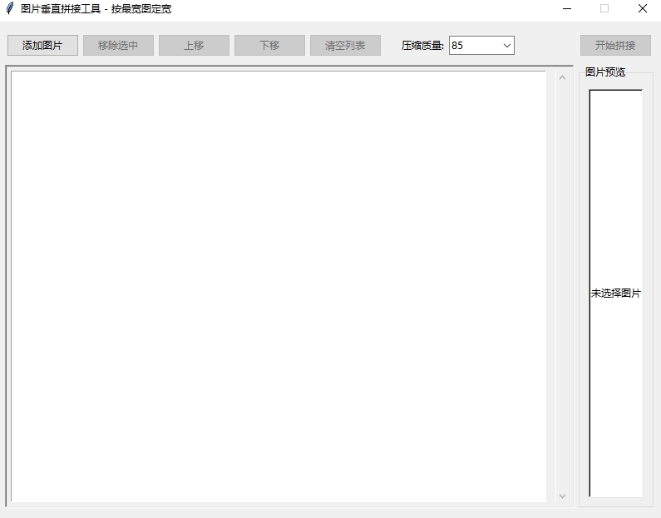The image size is (661, 518).
Task: Select the 下移 button
Action: tap(269, 46)
